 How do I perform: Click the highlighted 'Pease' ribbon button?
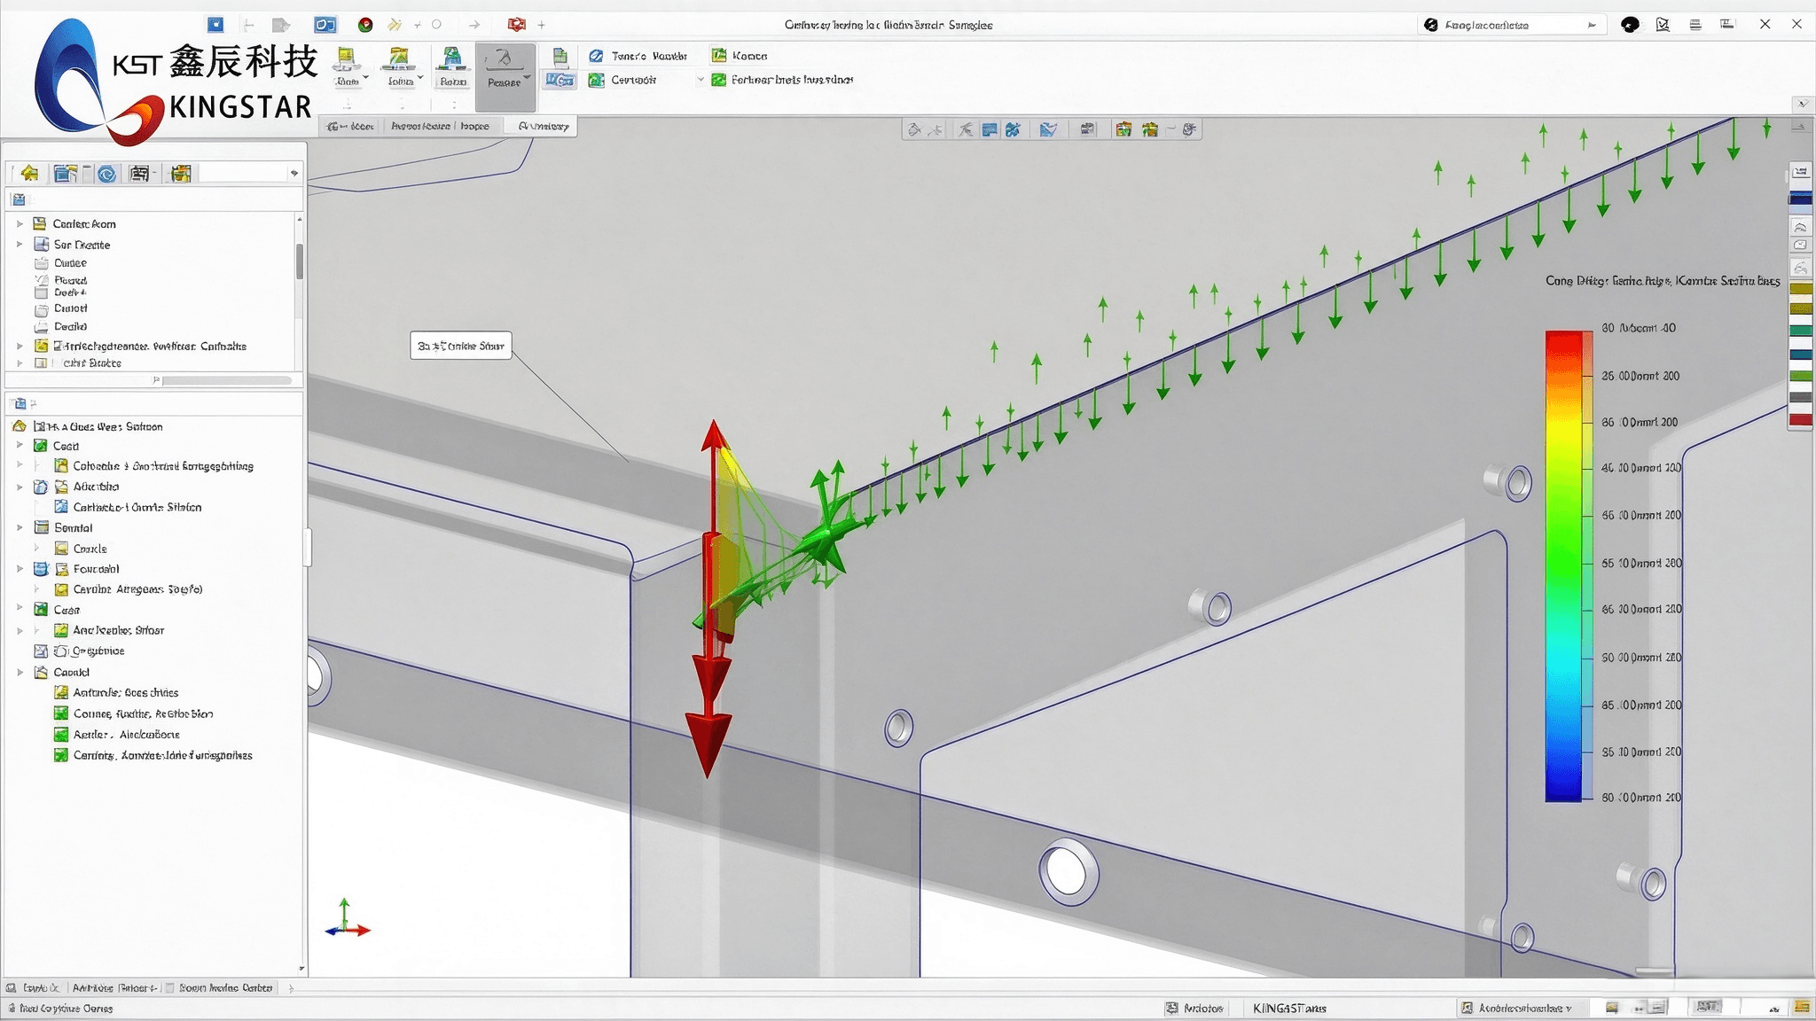[505, 77]
